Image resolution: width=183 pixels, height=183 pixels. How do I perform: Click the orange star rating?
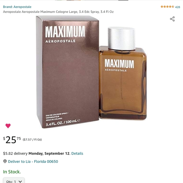pos(167,7)
